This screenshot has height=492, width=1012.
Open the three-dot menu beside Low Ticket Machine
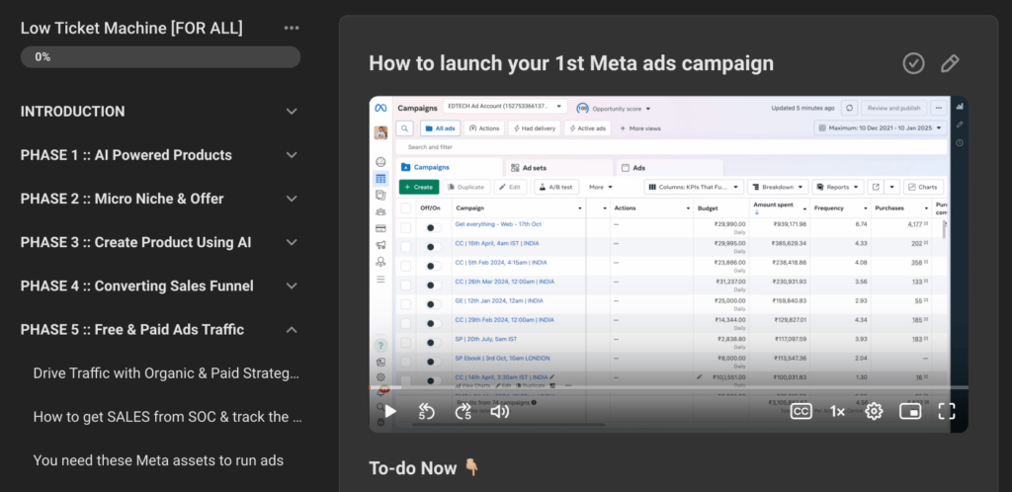[x=292, y=28]
